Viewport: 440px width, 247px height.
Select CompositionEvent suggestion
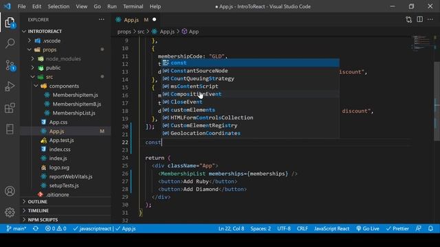pyautogui.click(x=250, y=94)
